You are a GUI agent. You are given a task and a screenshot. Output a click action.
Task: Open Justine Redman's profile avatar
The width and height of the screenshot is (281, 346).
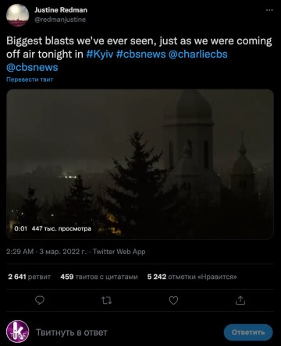(x=17, y=15)
